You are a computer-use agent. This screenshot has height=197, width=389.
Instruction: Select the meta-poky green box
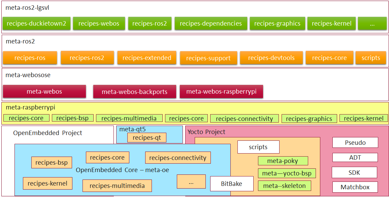(x=283, y=161)
